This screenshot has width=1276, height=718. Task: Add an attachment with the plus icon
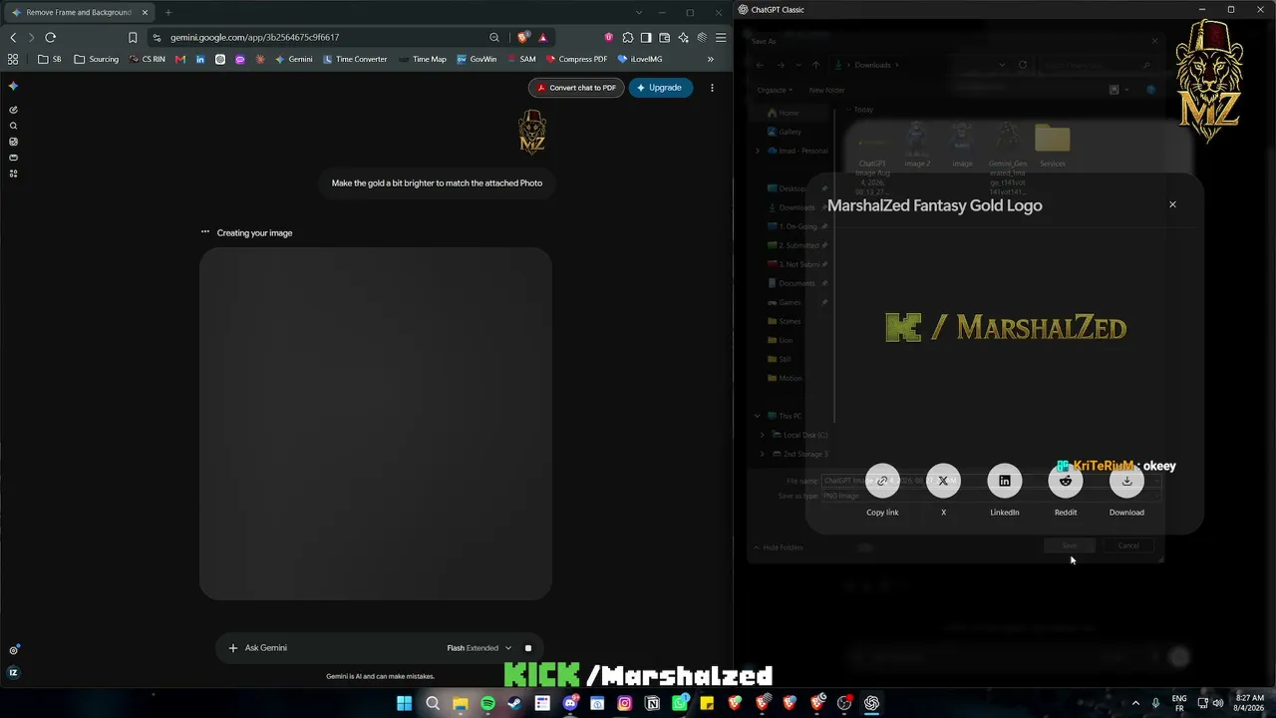[233, 648]
